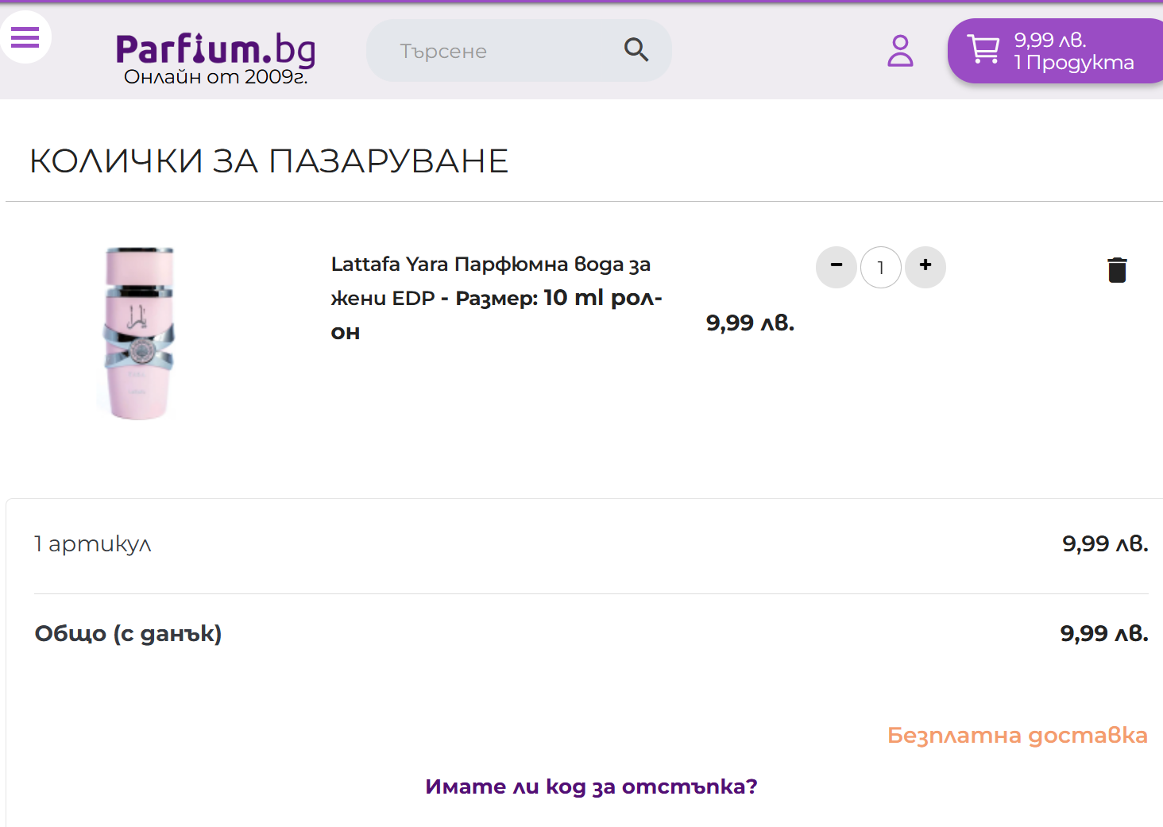Expand 'Имате ли код за отстъпка?'

(591, 786)
